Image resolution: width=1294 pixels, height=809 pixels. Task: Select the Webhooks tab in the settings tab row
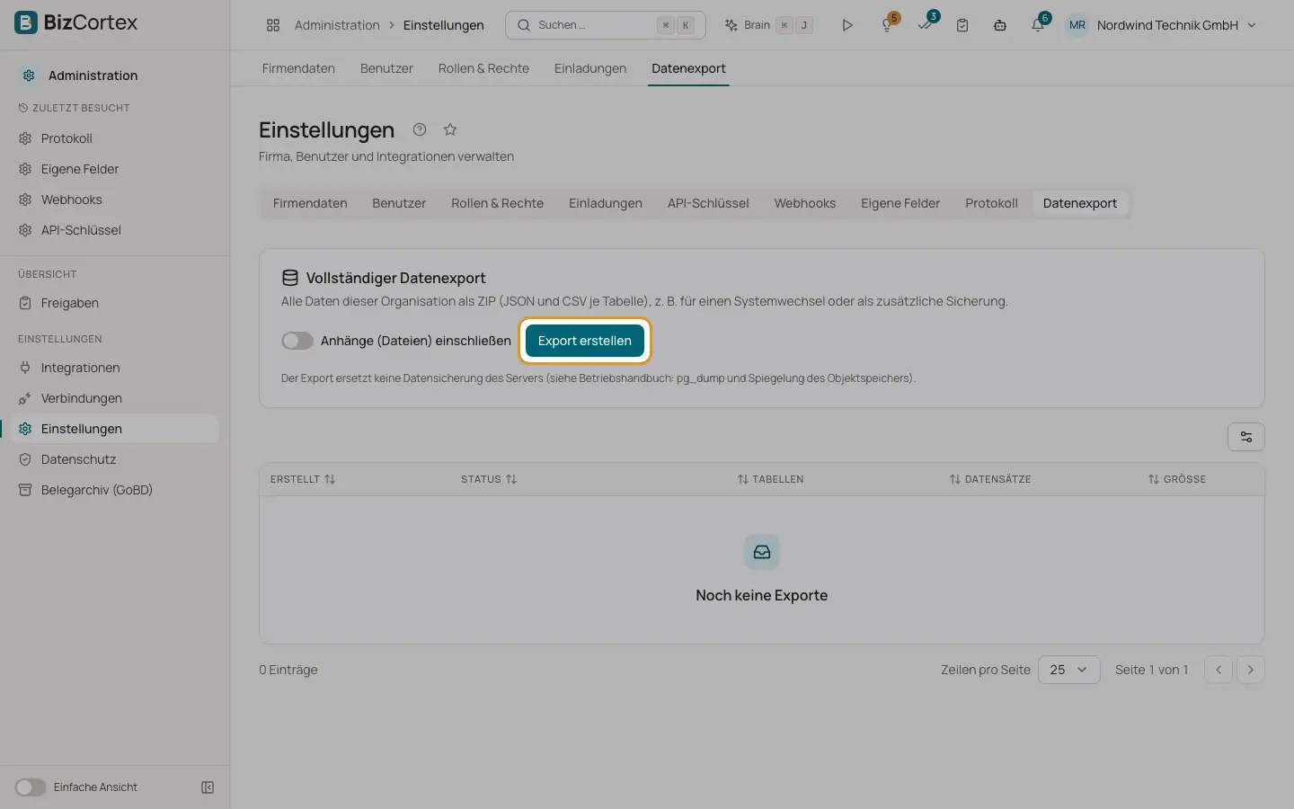pos(805,203)
